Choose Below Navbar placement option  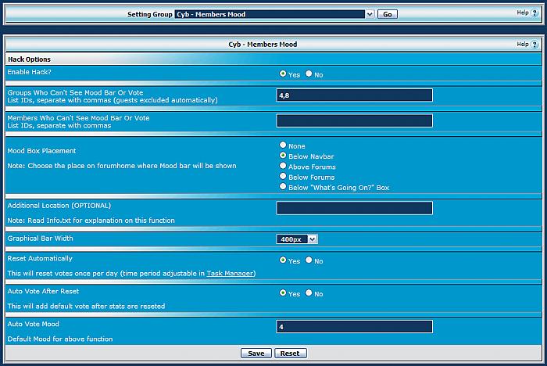point(283,156)
